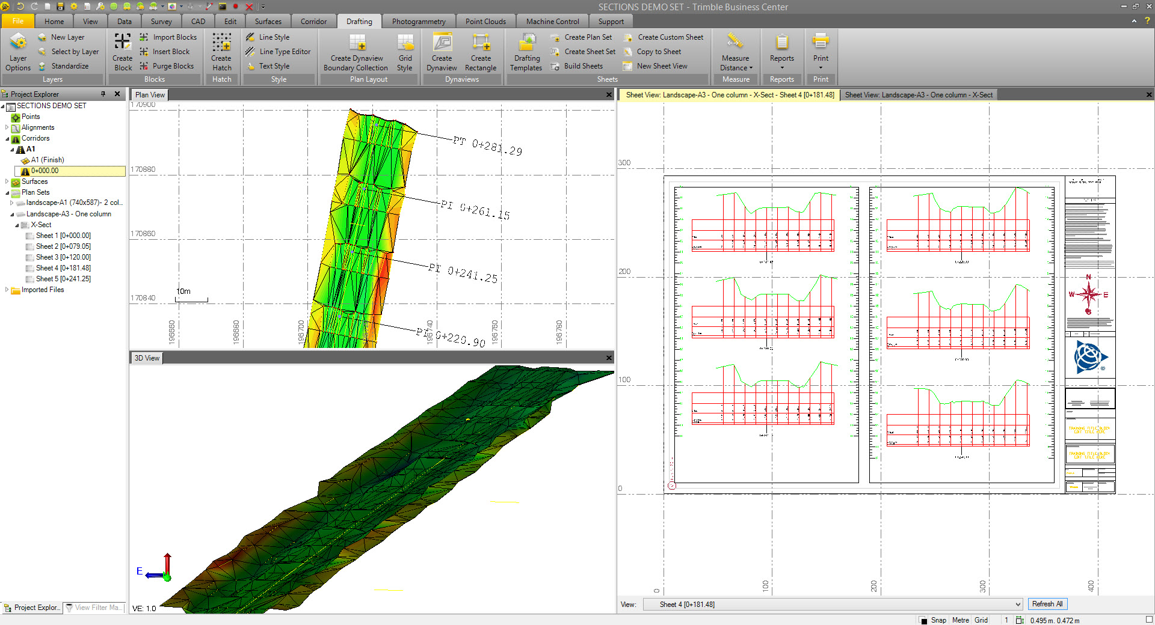This screenshot has height=625, width=1155.
Task: Click New Sheet View
Action: 655,66
